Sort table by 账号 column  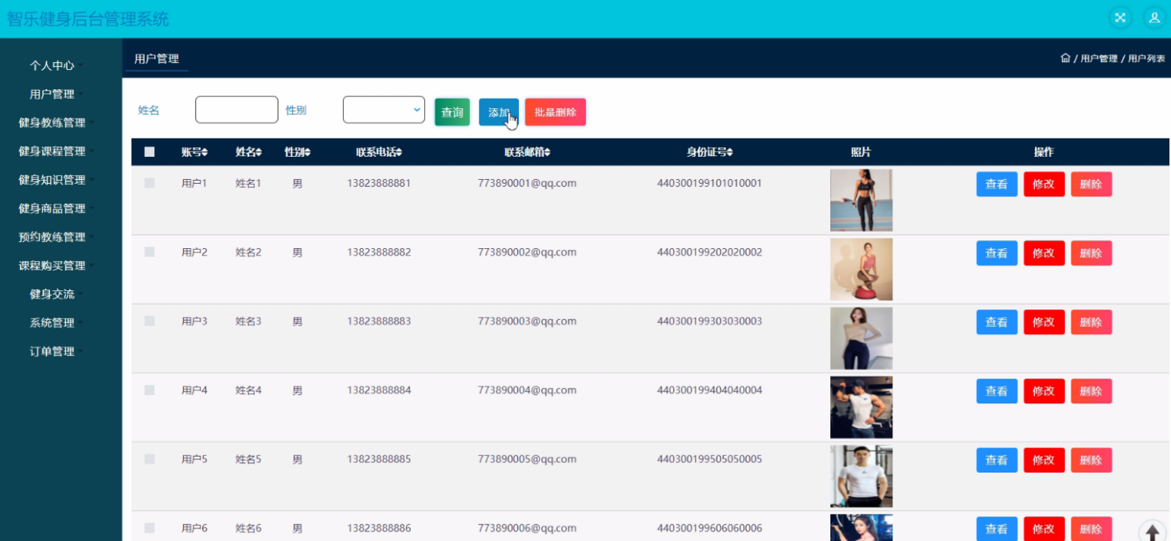pyautogui.click(x=194, y=152)
